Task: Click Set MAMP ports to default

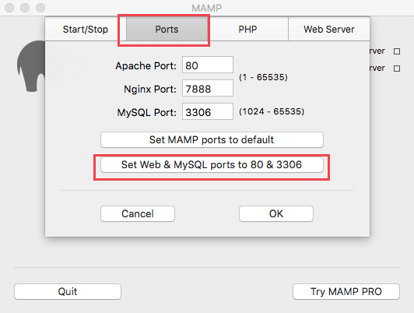Action: pos(212,139)
